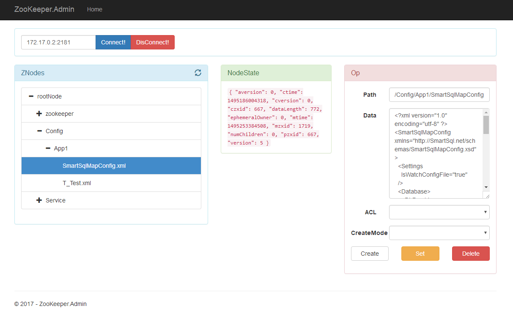The height and width of the screenshot is (314, 513).
Task: Click the Home menu item
Action: [94, 9]
